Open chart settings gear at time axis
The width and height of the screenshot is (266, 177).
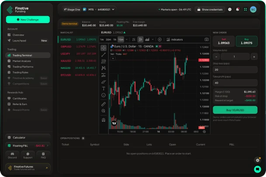204,132
